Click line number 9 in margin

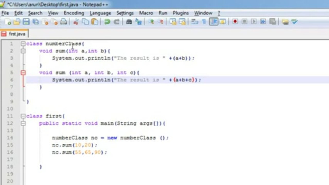point(11,101)
